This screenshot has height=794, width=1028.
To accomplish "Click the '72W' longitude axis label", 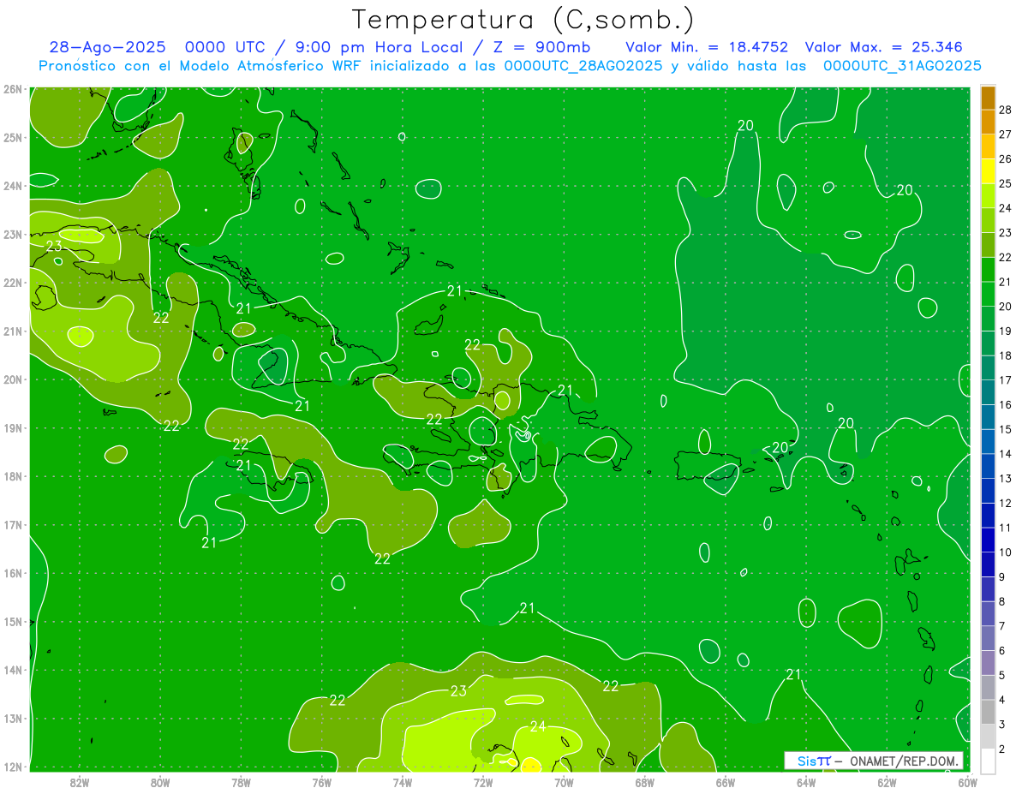I will [x=483, y=782].
